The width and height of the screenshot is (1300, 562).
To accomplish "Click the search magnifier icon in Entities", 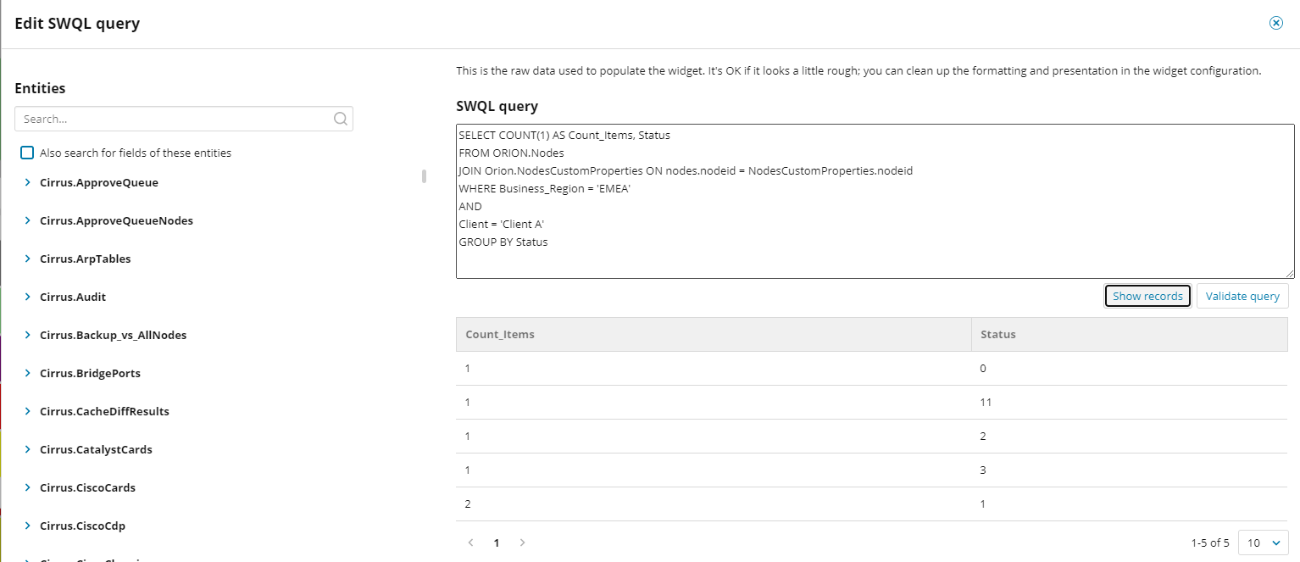I will tap(341, 120).
